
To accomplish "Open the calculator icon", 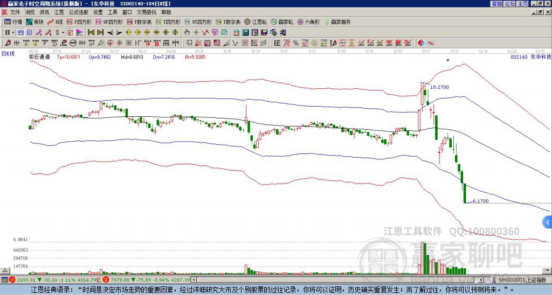I will (x=245, y=33).
